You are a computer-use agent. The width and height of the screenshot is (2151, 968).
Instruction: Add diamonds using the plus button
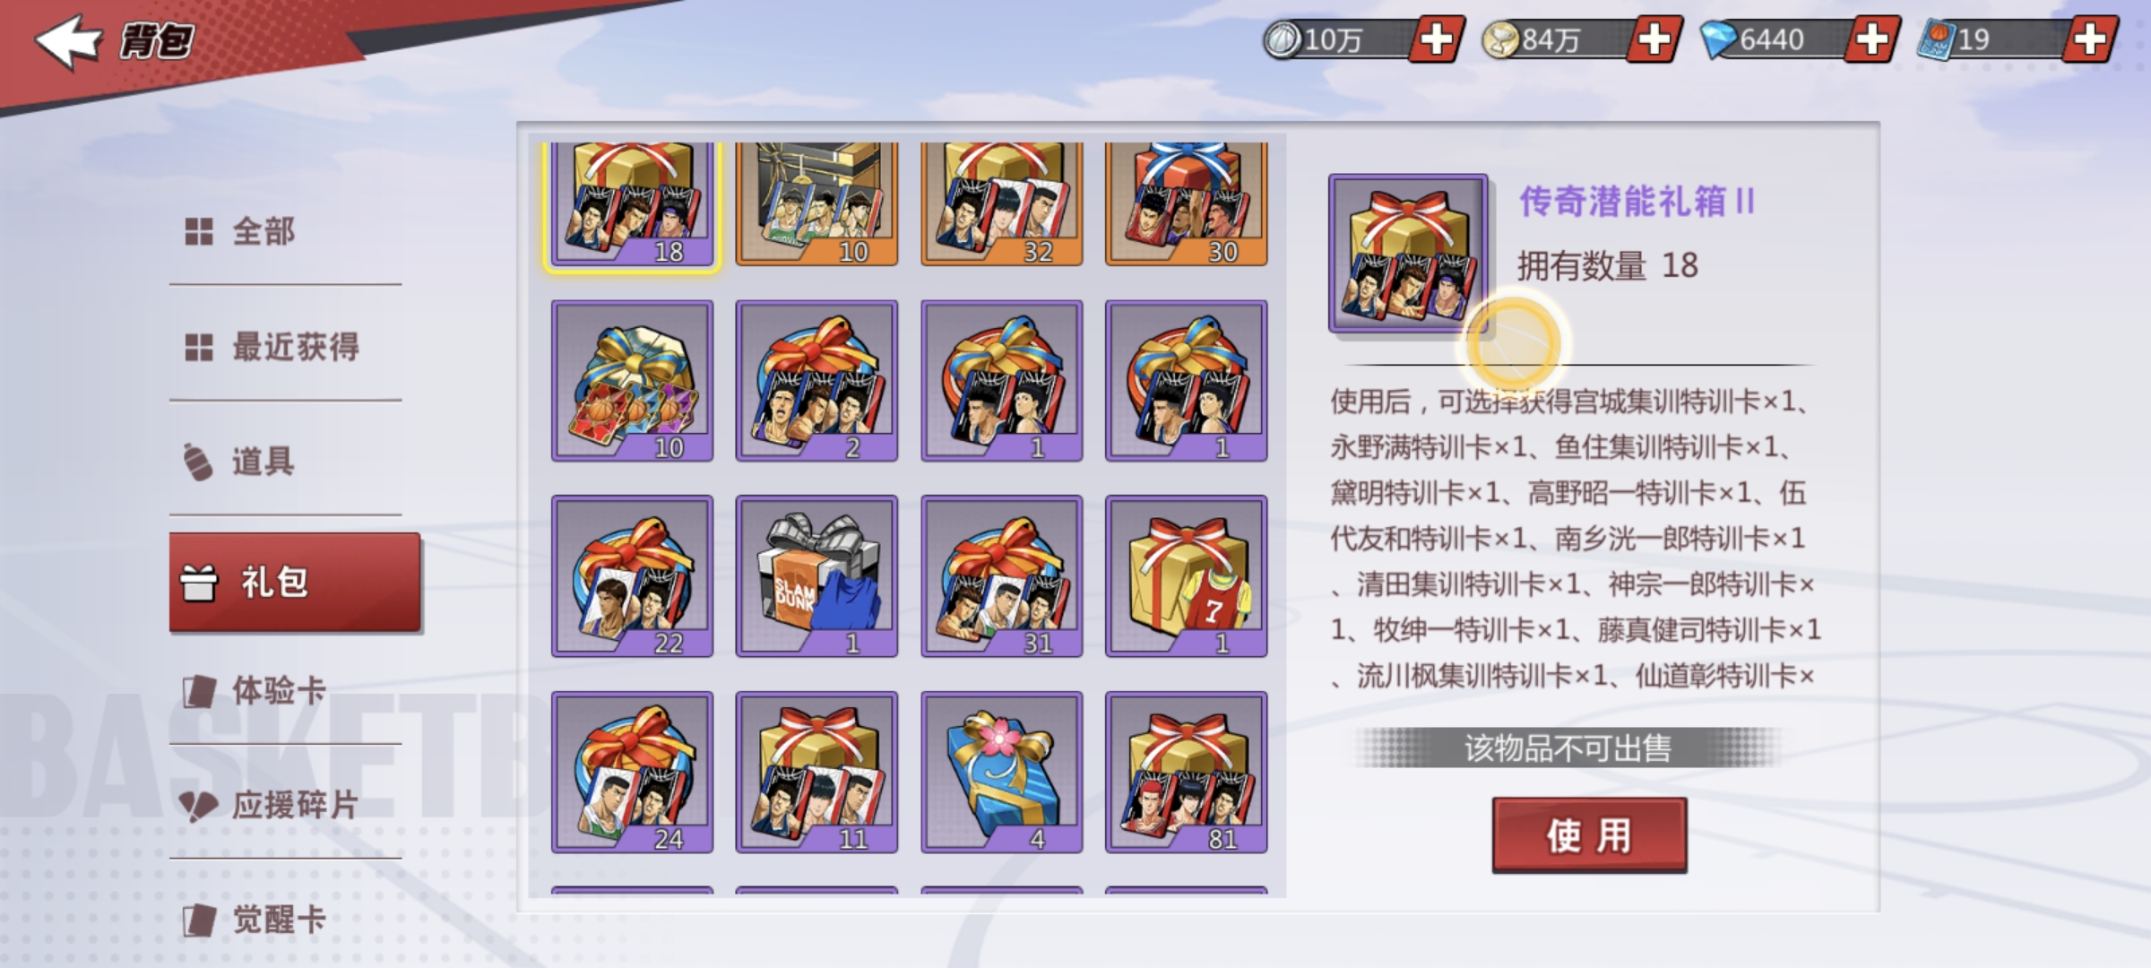1871,39
